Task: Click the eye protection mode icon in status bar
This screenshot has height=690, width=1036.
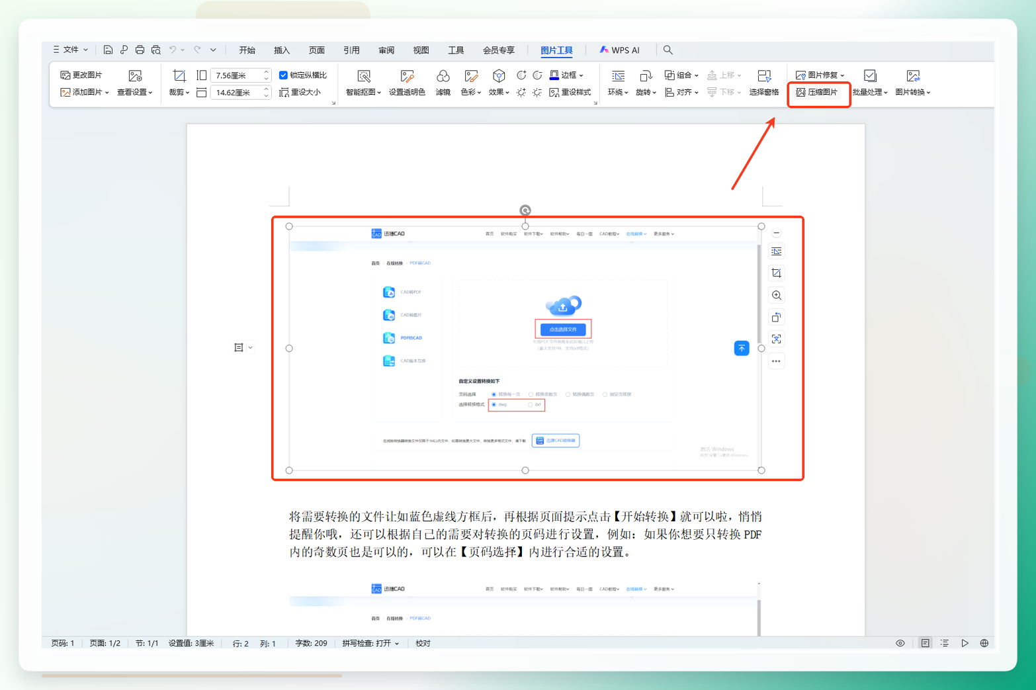Action: click(900, 643)
